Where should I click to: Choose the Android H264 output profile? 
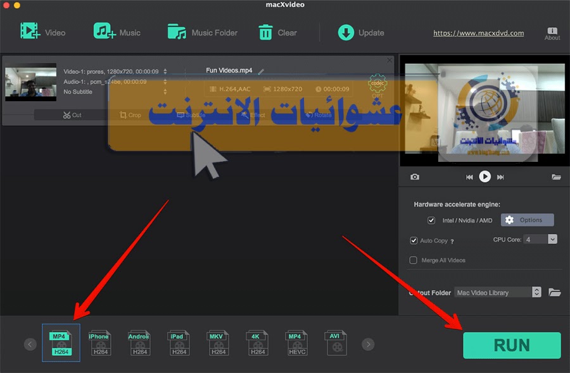(139, 343)
